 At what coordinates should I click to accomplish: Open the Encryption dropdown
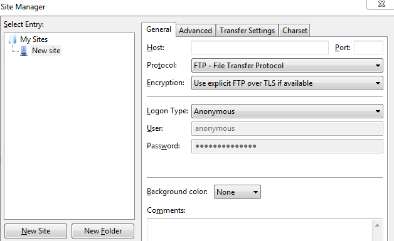[287, 83]
